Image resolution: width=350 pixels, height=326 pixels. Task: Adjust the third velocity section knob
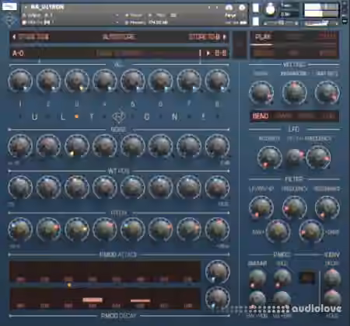coord(327,92)
